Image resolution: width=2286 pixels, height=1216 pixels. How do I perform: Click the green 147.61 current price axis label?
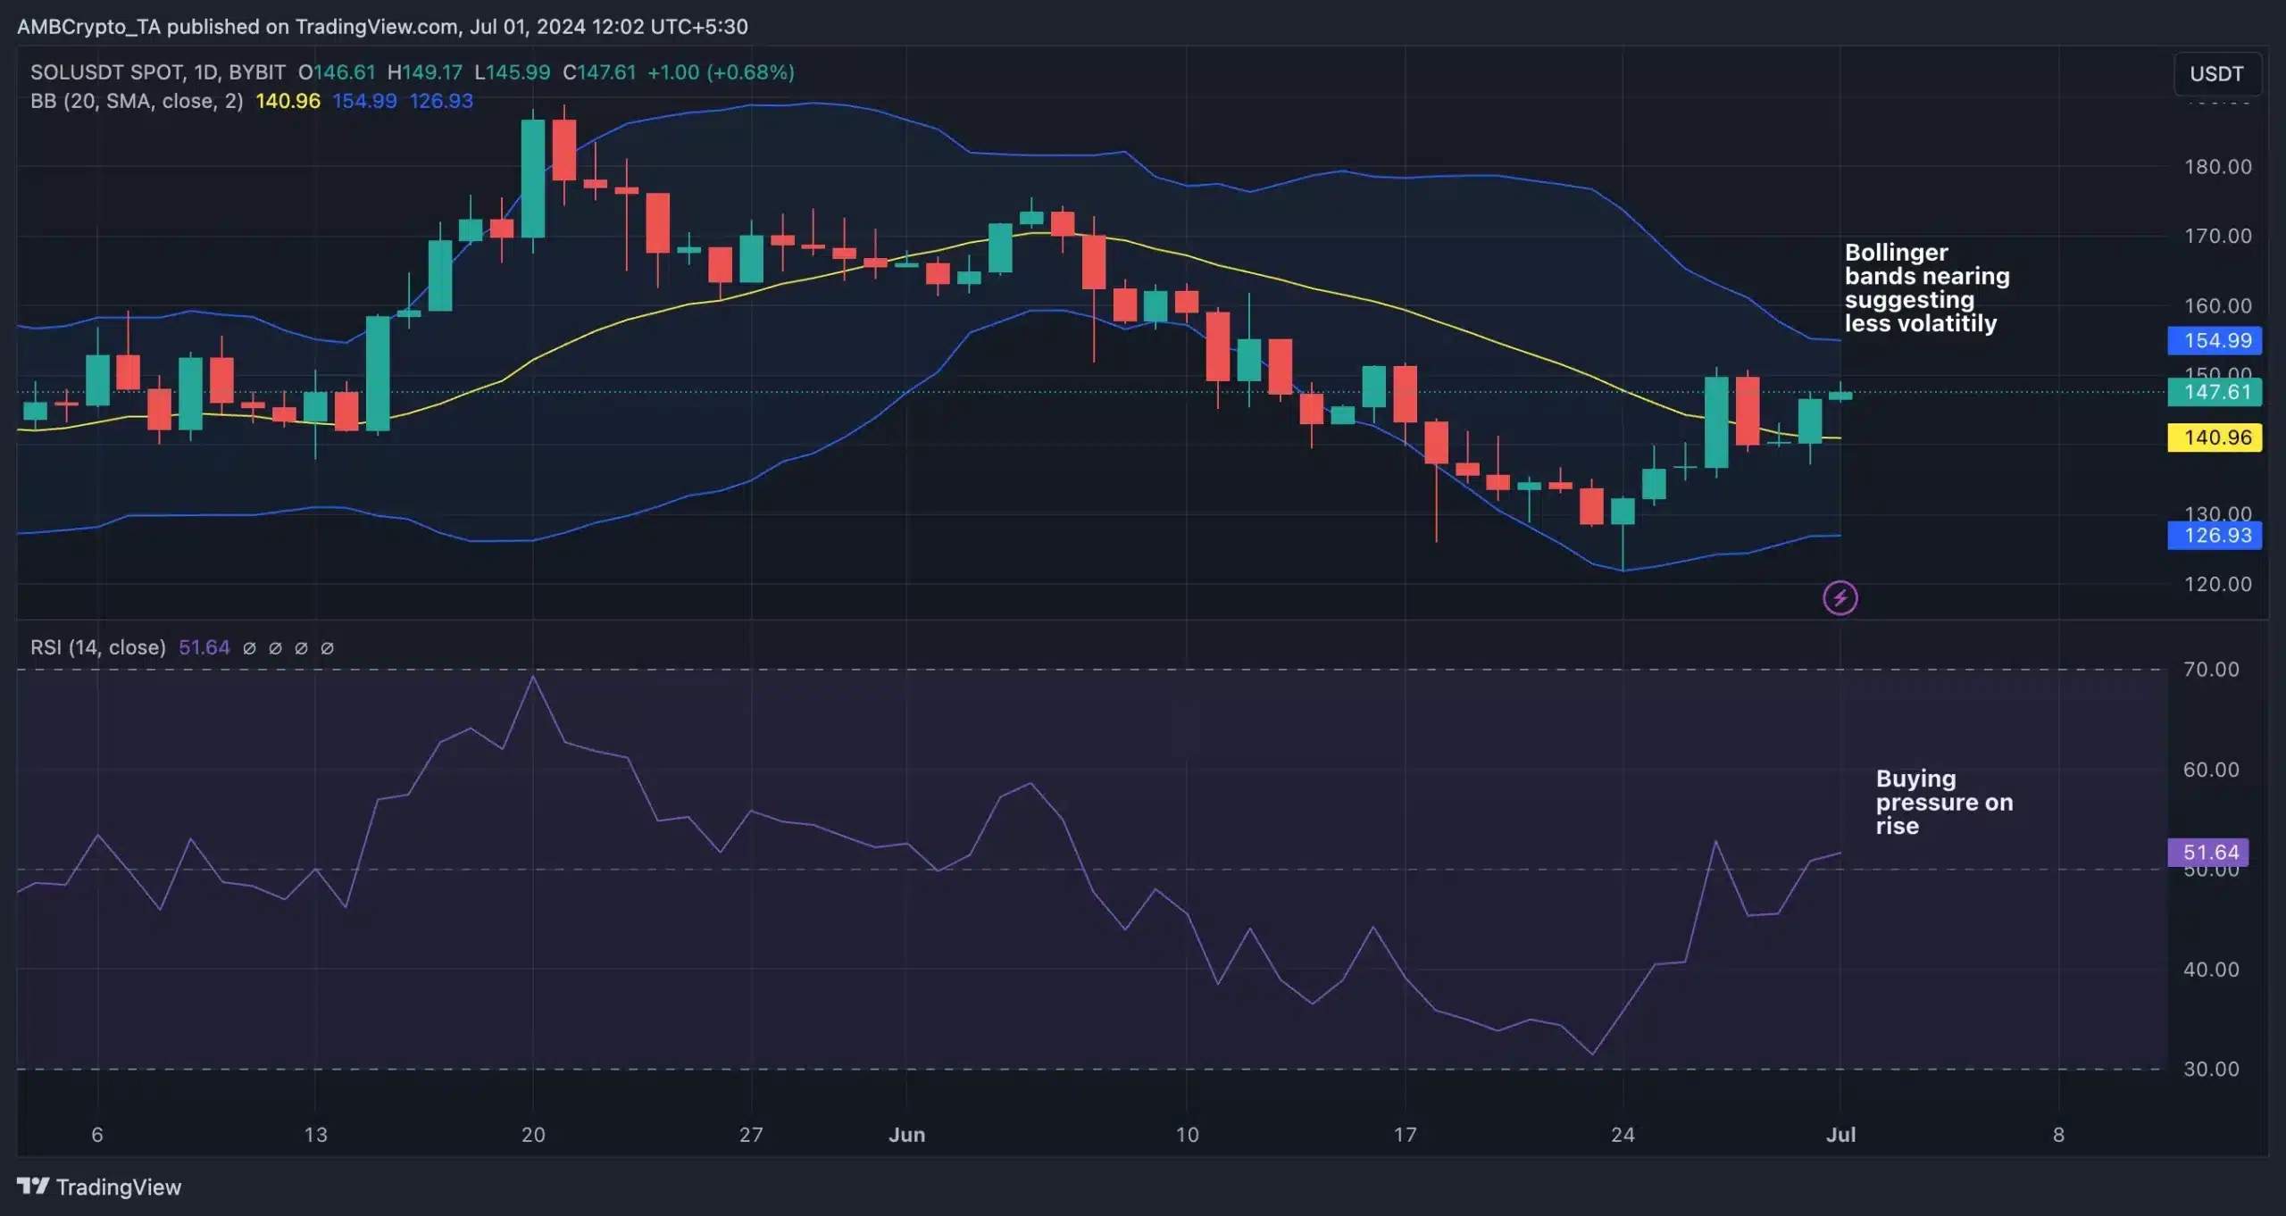pos(2215,392)
